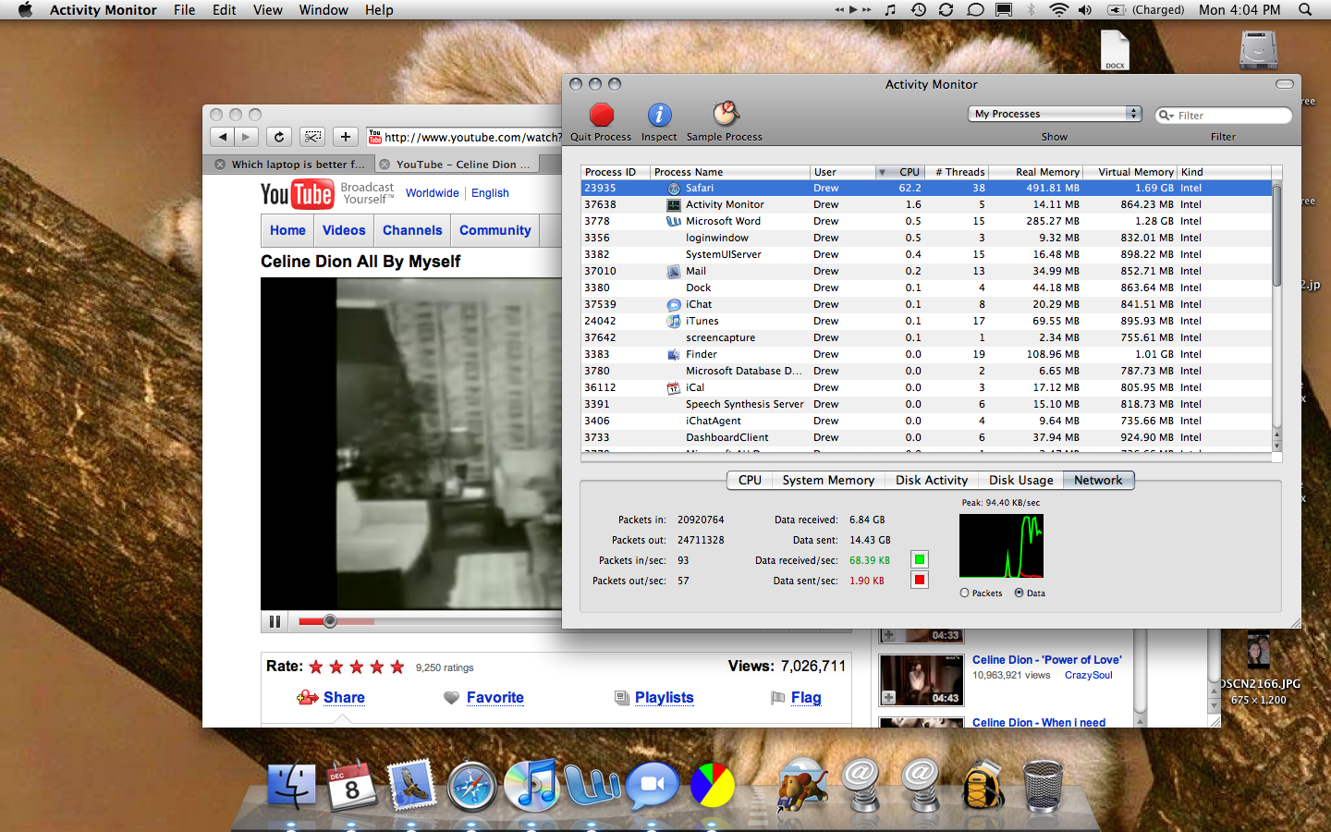Select the Microsoft Word process row
This screenshot has height=832, width=1331.
[926, 221]
